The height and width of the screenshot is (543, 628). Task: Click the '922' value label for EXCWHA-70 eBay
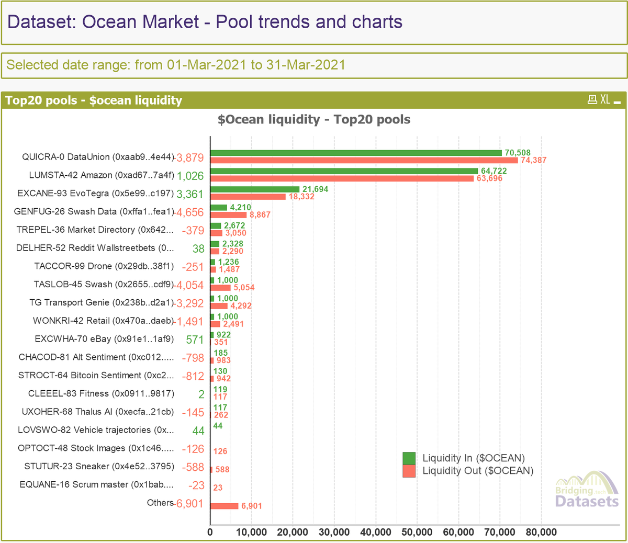(223, 335)
